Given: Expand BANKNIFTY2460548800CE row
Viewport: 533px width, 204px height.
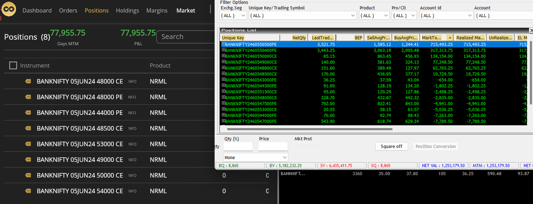Looking at the screenshot, I should [x=223, y=68].
